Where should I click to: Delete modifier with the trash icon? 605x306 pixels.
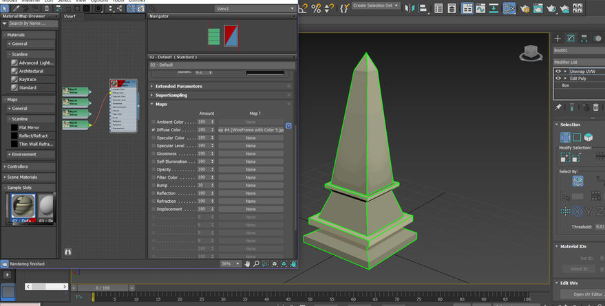coord(595,107)
